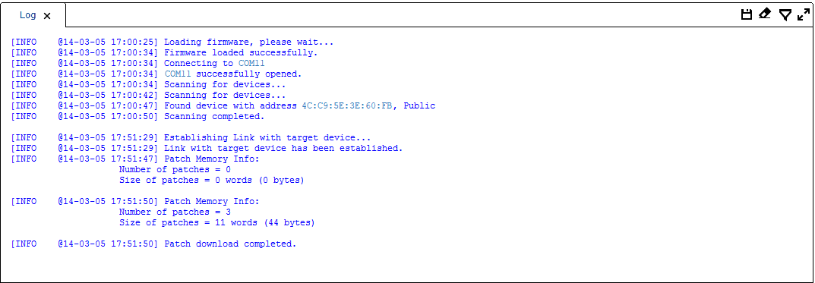Image resolution: width=815 pixels, height=283 pixels.
Task: Select the Log tab
Action: coord(27,15)
